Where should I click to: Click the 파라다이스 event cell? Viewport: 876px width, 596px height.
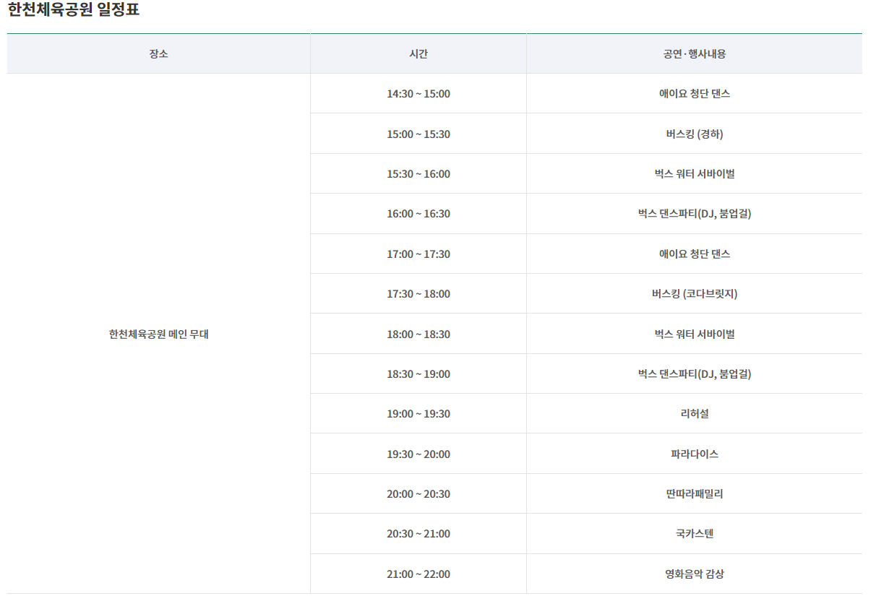[695, 454]
